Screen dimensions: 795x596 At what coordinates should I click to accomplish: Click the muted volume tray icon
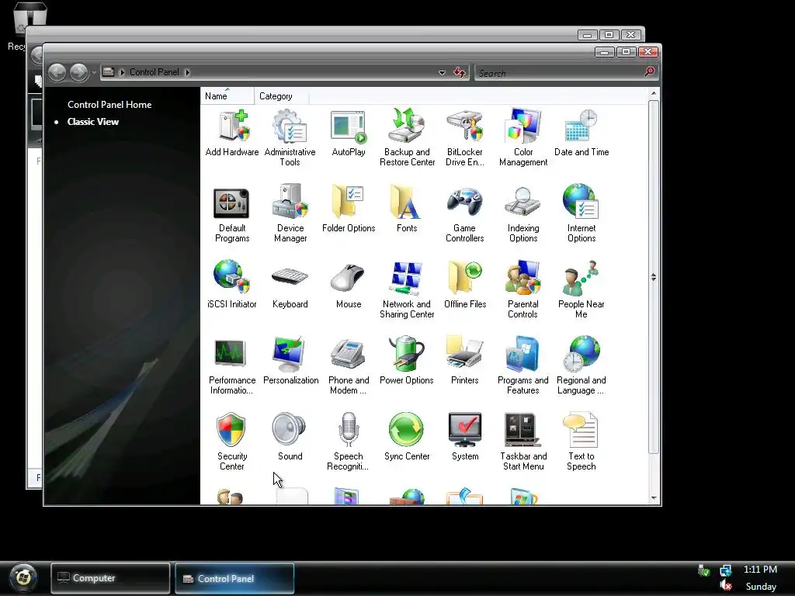tap(726, 585)
